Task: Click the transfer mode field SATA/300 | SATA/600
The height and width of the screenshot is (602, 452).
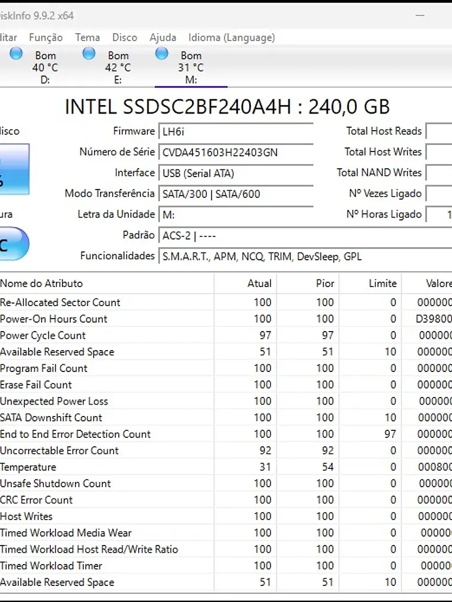Action: click(236, 194)
